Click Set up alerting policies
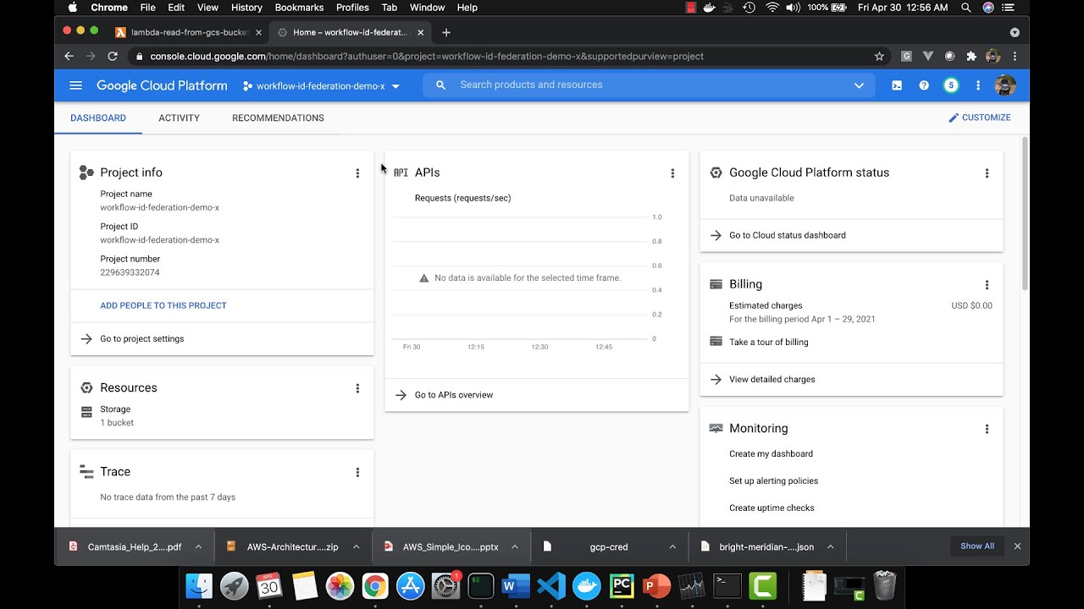The width and height of the screenshot is (1084, 609). [773, 481]
